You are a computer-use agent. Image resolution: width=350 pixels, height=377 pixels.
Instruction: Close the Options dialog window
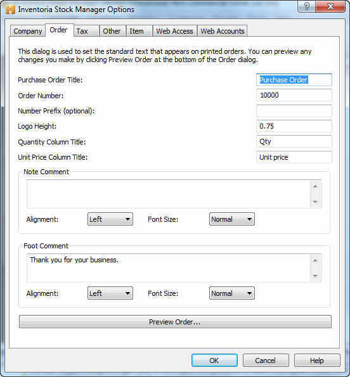(330, 6)
